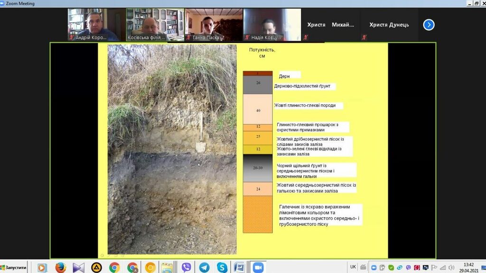This screenshot has height=273, width=486.
Task: Open Firefox browser in taskbar
Action: pos(60,267)
